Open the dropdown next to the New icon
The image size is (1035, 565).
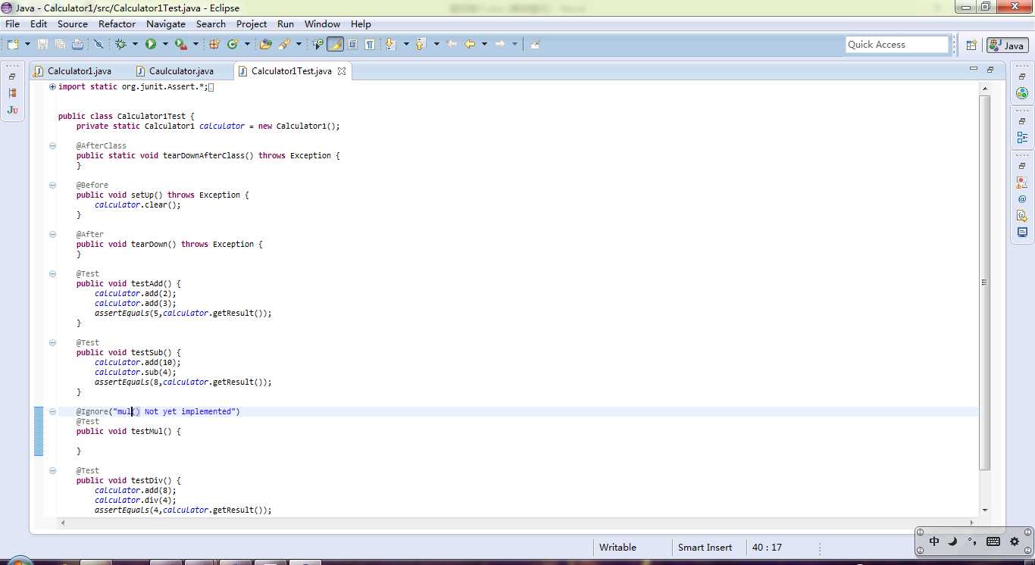[27, 45]
